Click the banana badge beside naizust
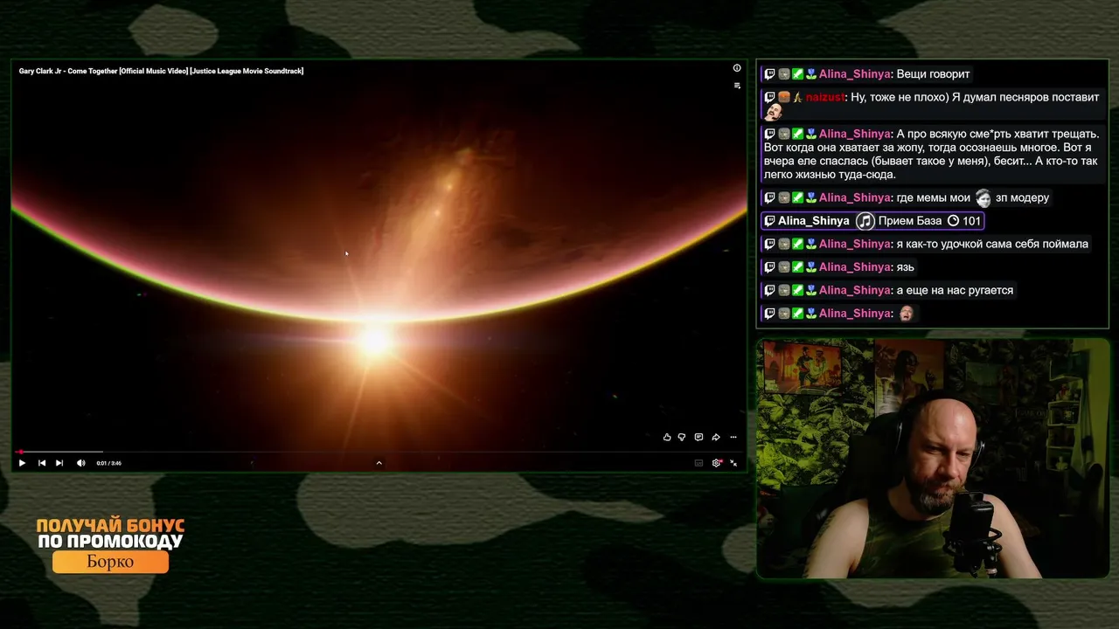 pyautogui.click(x=797, y=97)
